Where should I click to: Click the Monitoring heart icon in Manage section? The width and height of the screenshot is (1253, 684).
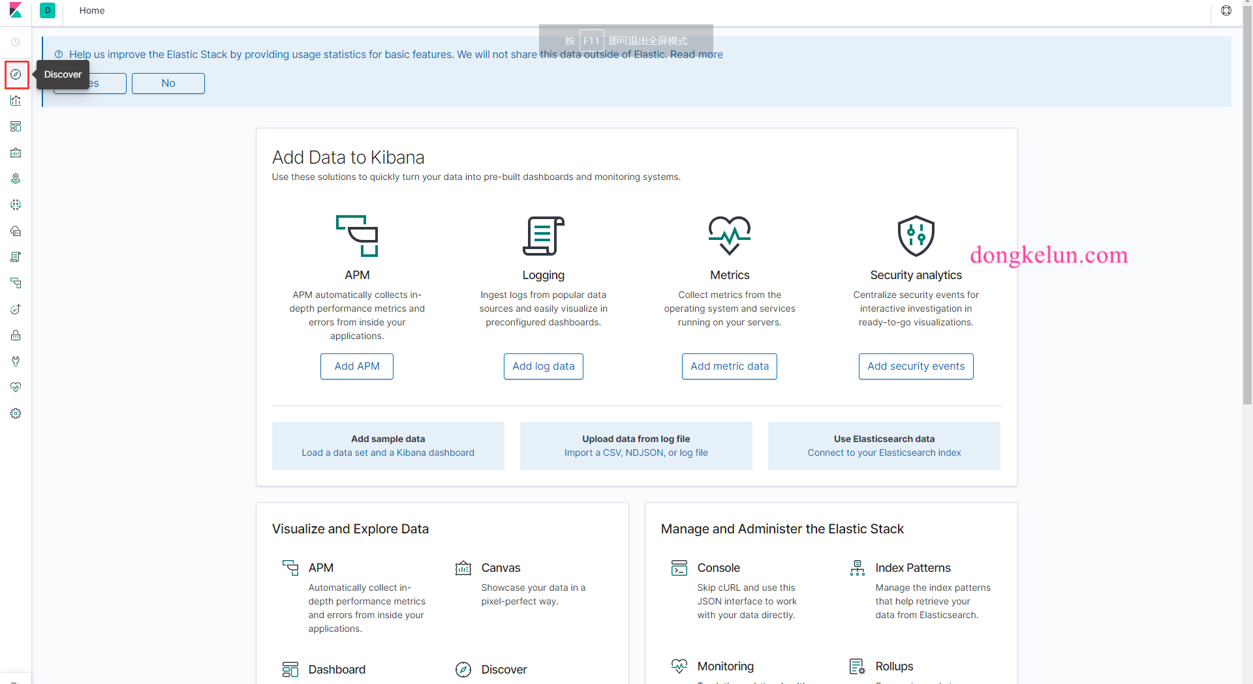679,666
